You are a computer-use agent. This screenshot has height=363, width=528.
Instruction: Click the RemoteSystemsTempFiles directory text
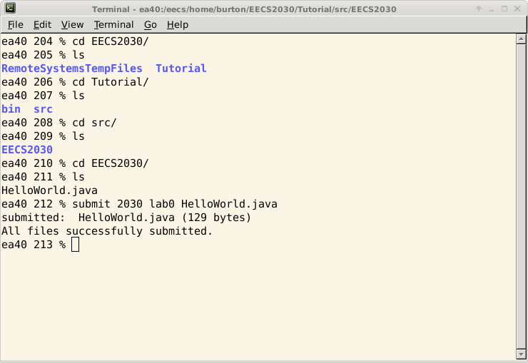(x=72, y=68)
